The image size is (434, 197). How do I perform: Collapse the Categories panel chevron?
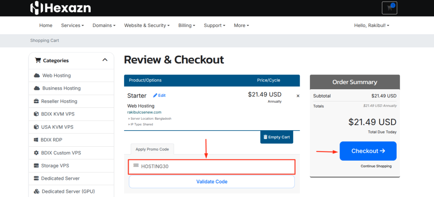[105, 60]
